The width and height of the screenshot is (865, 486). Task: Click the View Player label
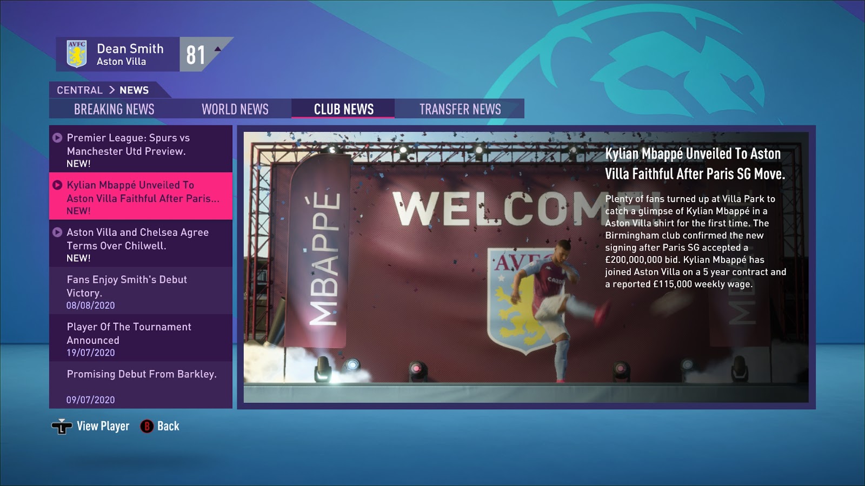pos(103,426)
